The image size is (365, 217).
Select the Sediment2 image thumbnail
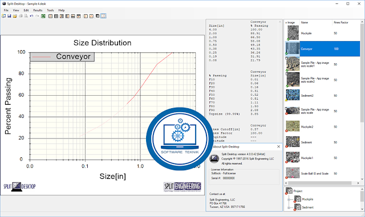pos(293,95)
